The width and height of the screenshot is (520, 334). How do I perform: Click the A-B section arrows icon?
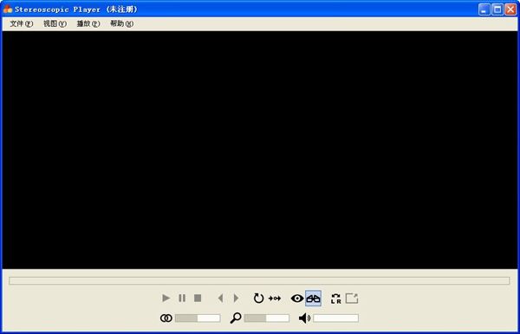[275, 299]
